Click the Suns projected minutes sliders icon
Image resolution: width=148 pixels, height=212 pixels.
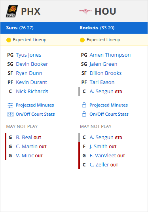coord(10,105)
